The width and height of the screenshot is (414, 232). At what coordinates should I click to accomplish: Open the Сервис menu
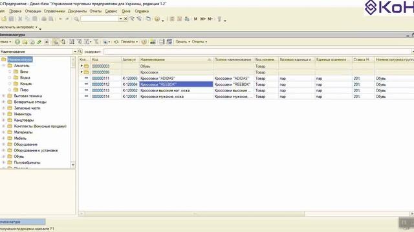point(111,12)
